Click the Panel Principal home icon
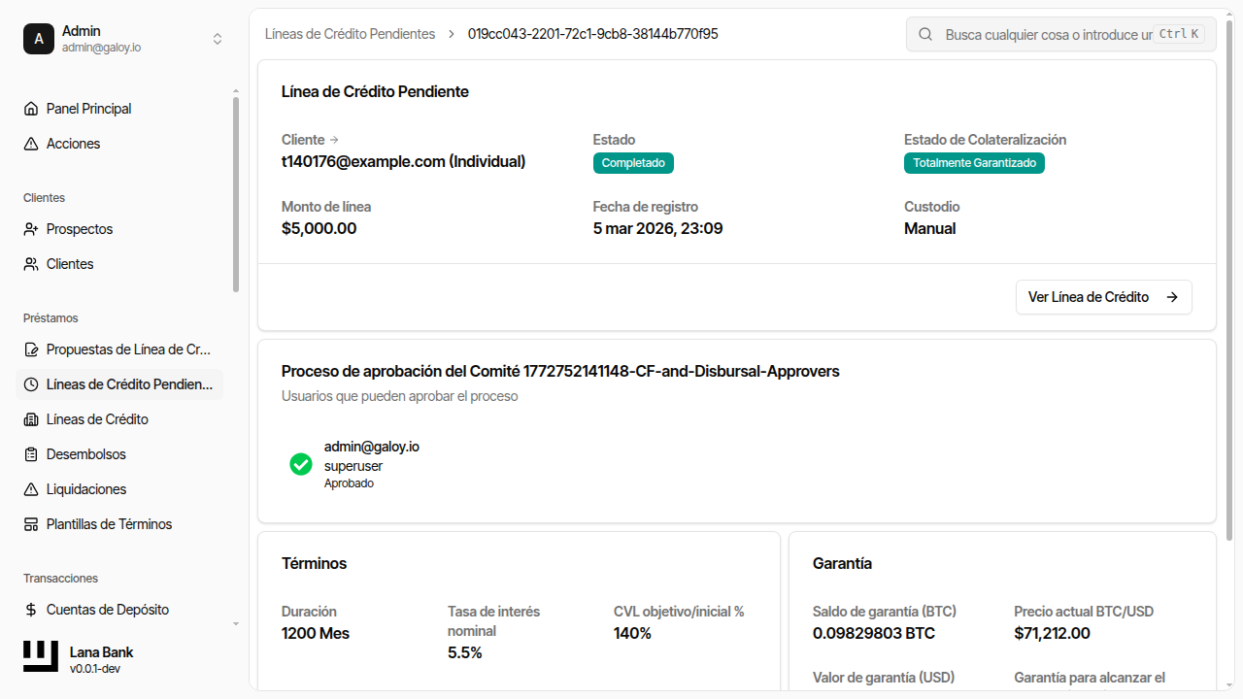This screenshot has height=699, width=1243. 31,109
